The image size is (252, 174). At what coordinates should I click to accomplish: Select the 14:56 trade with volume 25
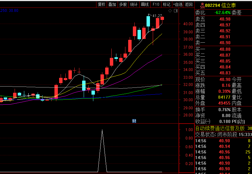pyautogui.click(x=223, y=152)
